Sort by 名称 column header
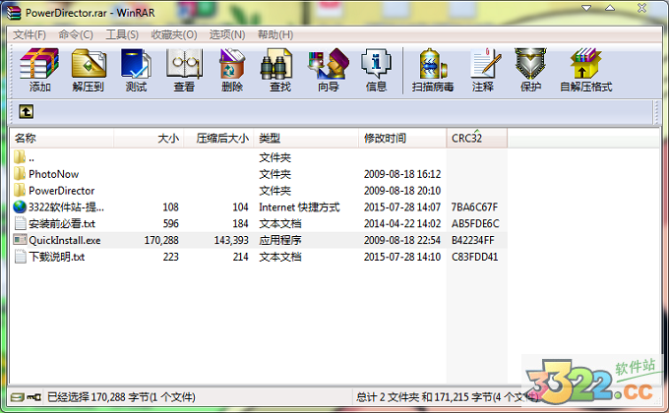This screenshot has width=669, height=413. [x=62, y=138]
